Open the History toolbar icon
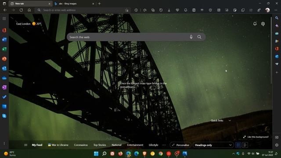The image size is (281, 158). tap(161, 10)
